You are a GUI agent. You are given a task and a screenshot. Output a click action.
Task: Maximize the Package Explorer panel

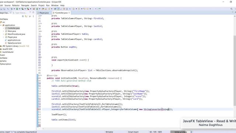(33, 13)
